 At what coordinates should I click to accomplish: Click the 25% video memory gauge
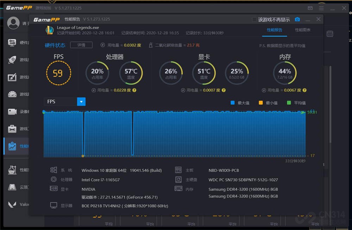point(237,73)
